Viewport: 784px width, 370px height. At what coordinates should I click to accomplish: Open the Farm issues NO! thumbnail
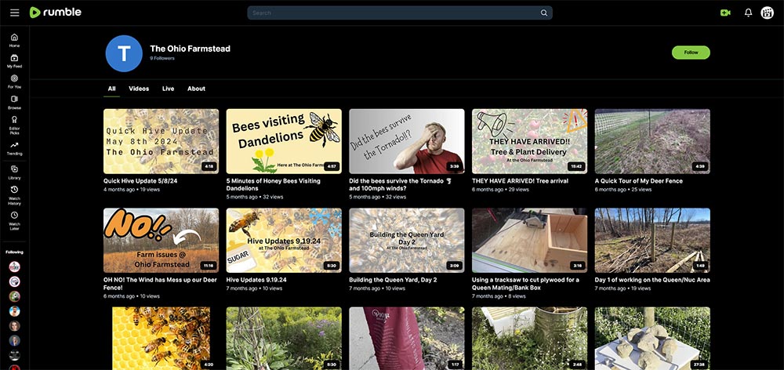(161, 241)
